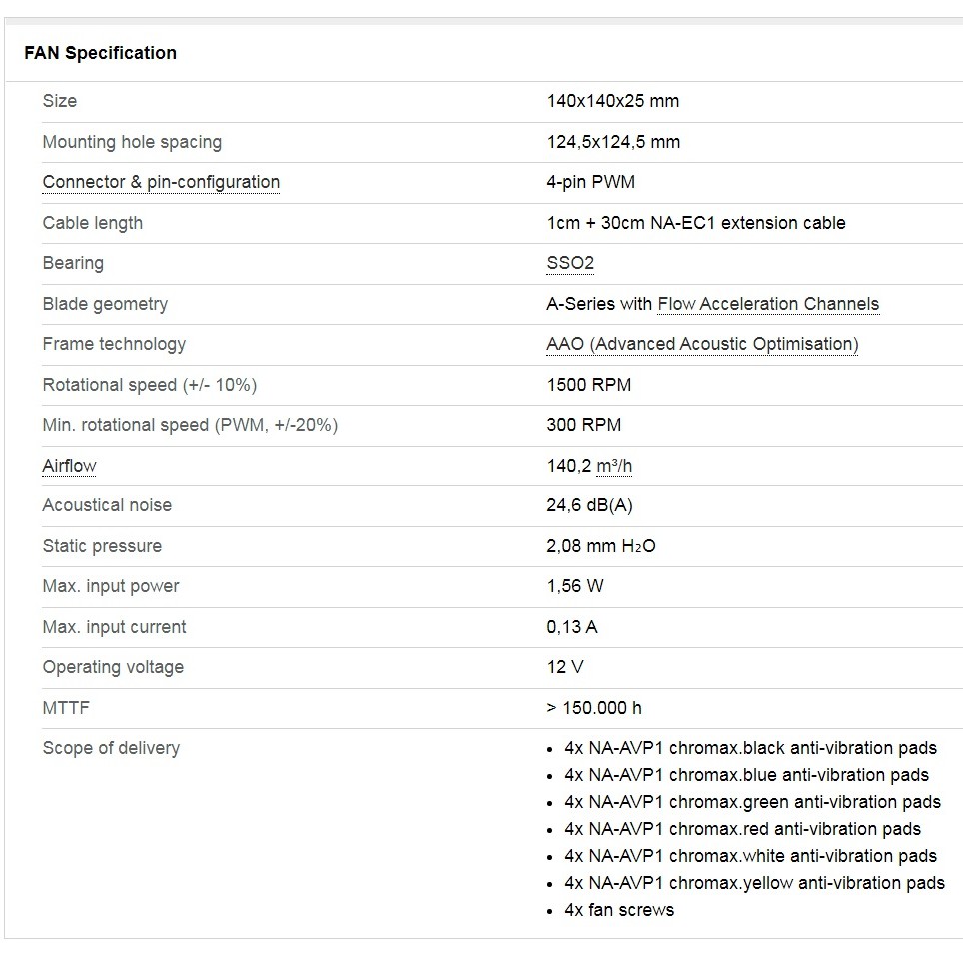Click the '4-pin PWM' connector value
The height and width of the screenshot is (963, 963).
pos(590,182)
